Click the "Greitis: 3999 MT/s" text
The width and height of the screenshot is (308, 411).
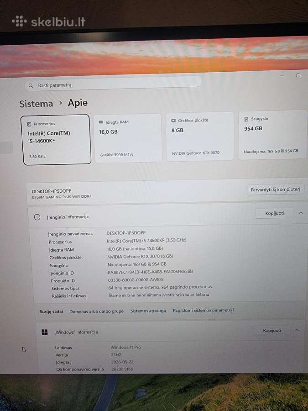(x=116, y=155)
